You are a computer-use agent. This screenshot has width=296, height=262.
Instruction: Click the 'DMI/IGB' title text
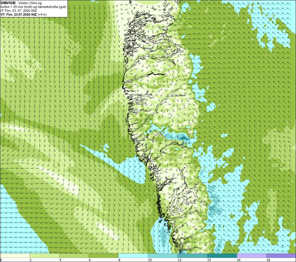[x=8, y=3]
